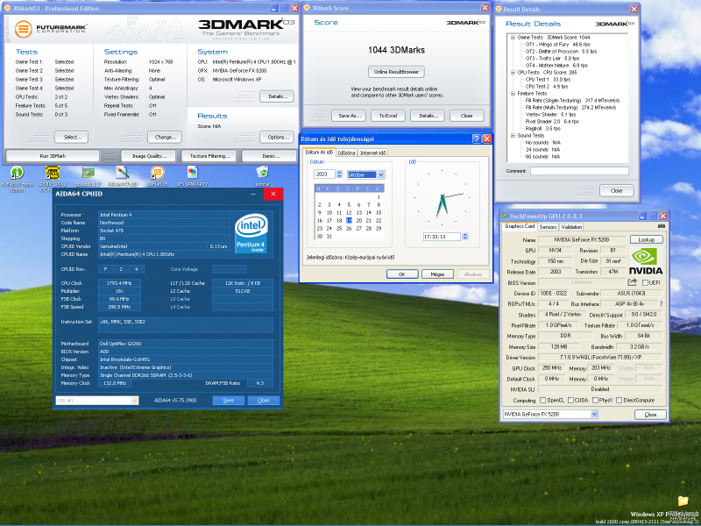Click the GPU-Z screenshot camera icon
This screenshot has width=701, height=526.
(662, 227)
